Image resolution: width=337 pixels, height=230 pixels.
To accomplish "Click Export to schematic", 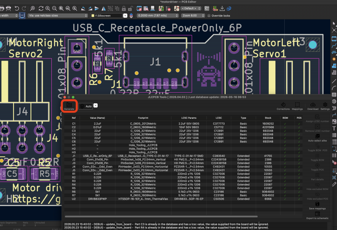I will (318, 215).
